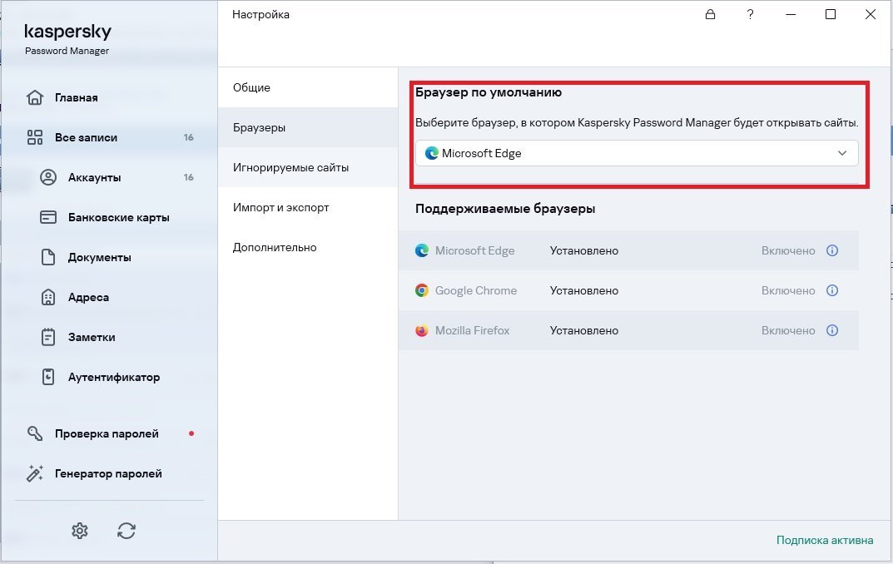The height and width of the screenshot is (564, 893).
Task: Click Установлено in the Mozilla Firefox row
Action: coord(583,330)
